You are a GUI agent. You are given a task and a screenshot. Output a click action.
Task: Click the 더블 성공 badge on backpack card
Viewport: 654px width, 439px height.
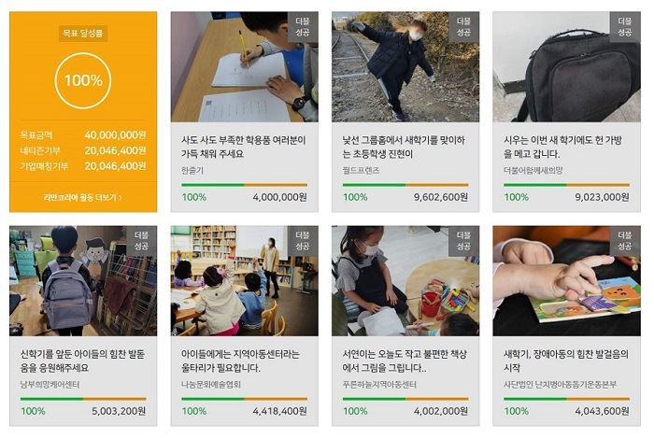(625, 27)
